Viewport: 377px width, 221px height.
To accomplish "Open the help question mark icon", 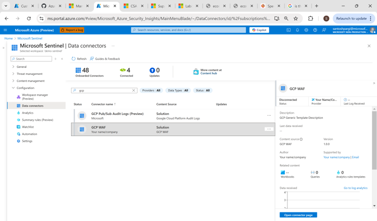I will tap(315, 30).
